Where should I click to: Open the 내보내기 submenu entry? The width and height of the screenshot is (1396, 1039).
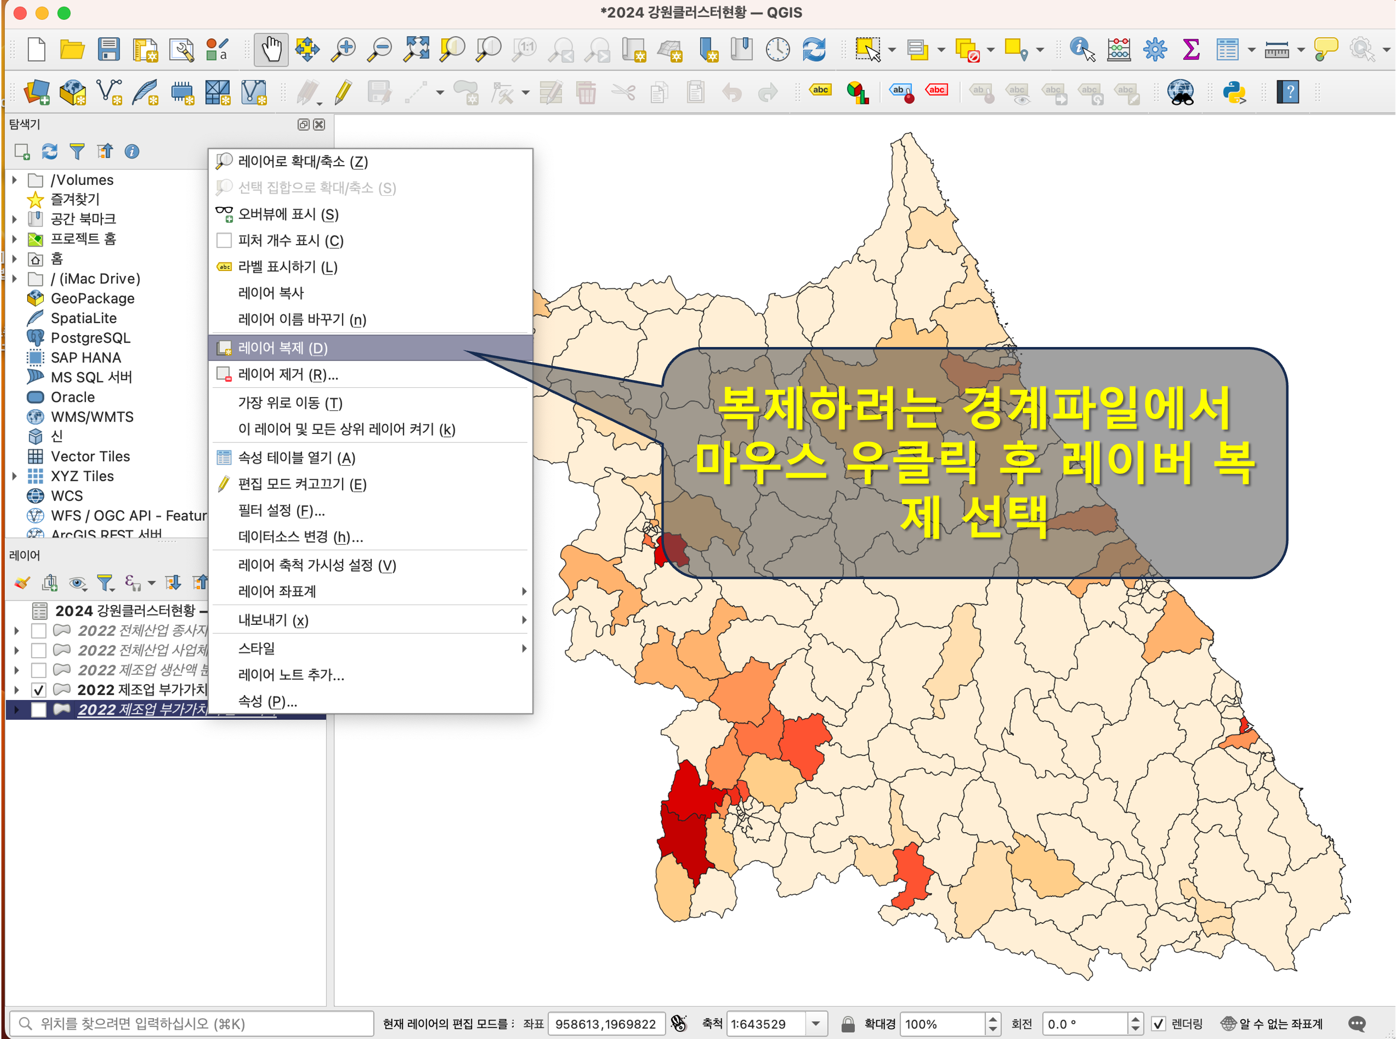(x=273, y=620)
